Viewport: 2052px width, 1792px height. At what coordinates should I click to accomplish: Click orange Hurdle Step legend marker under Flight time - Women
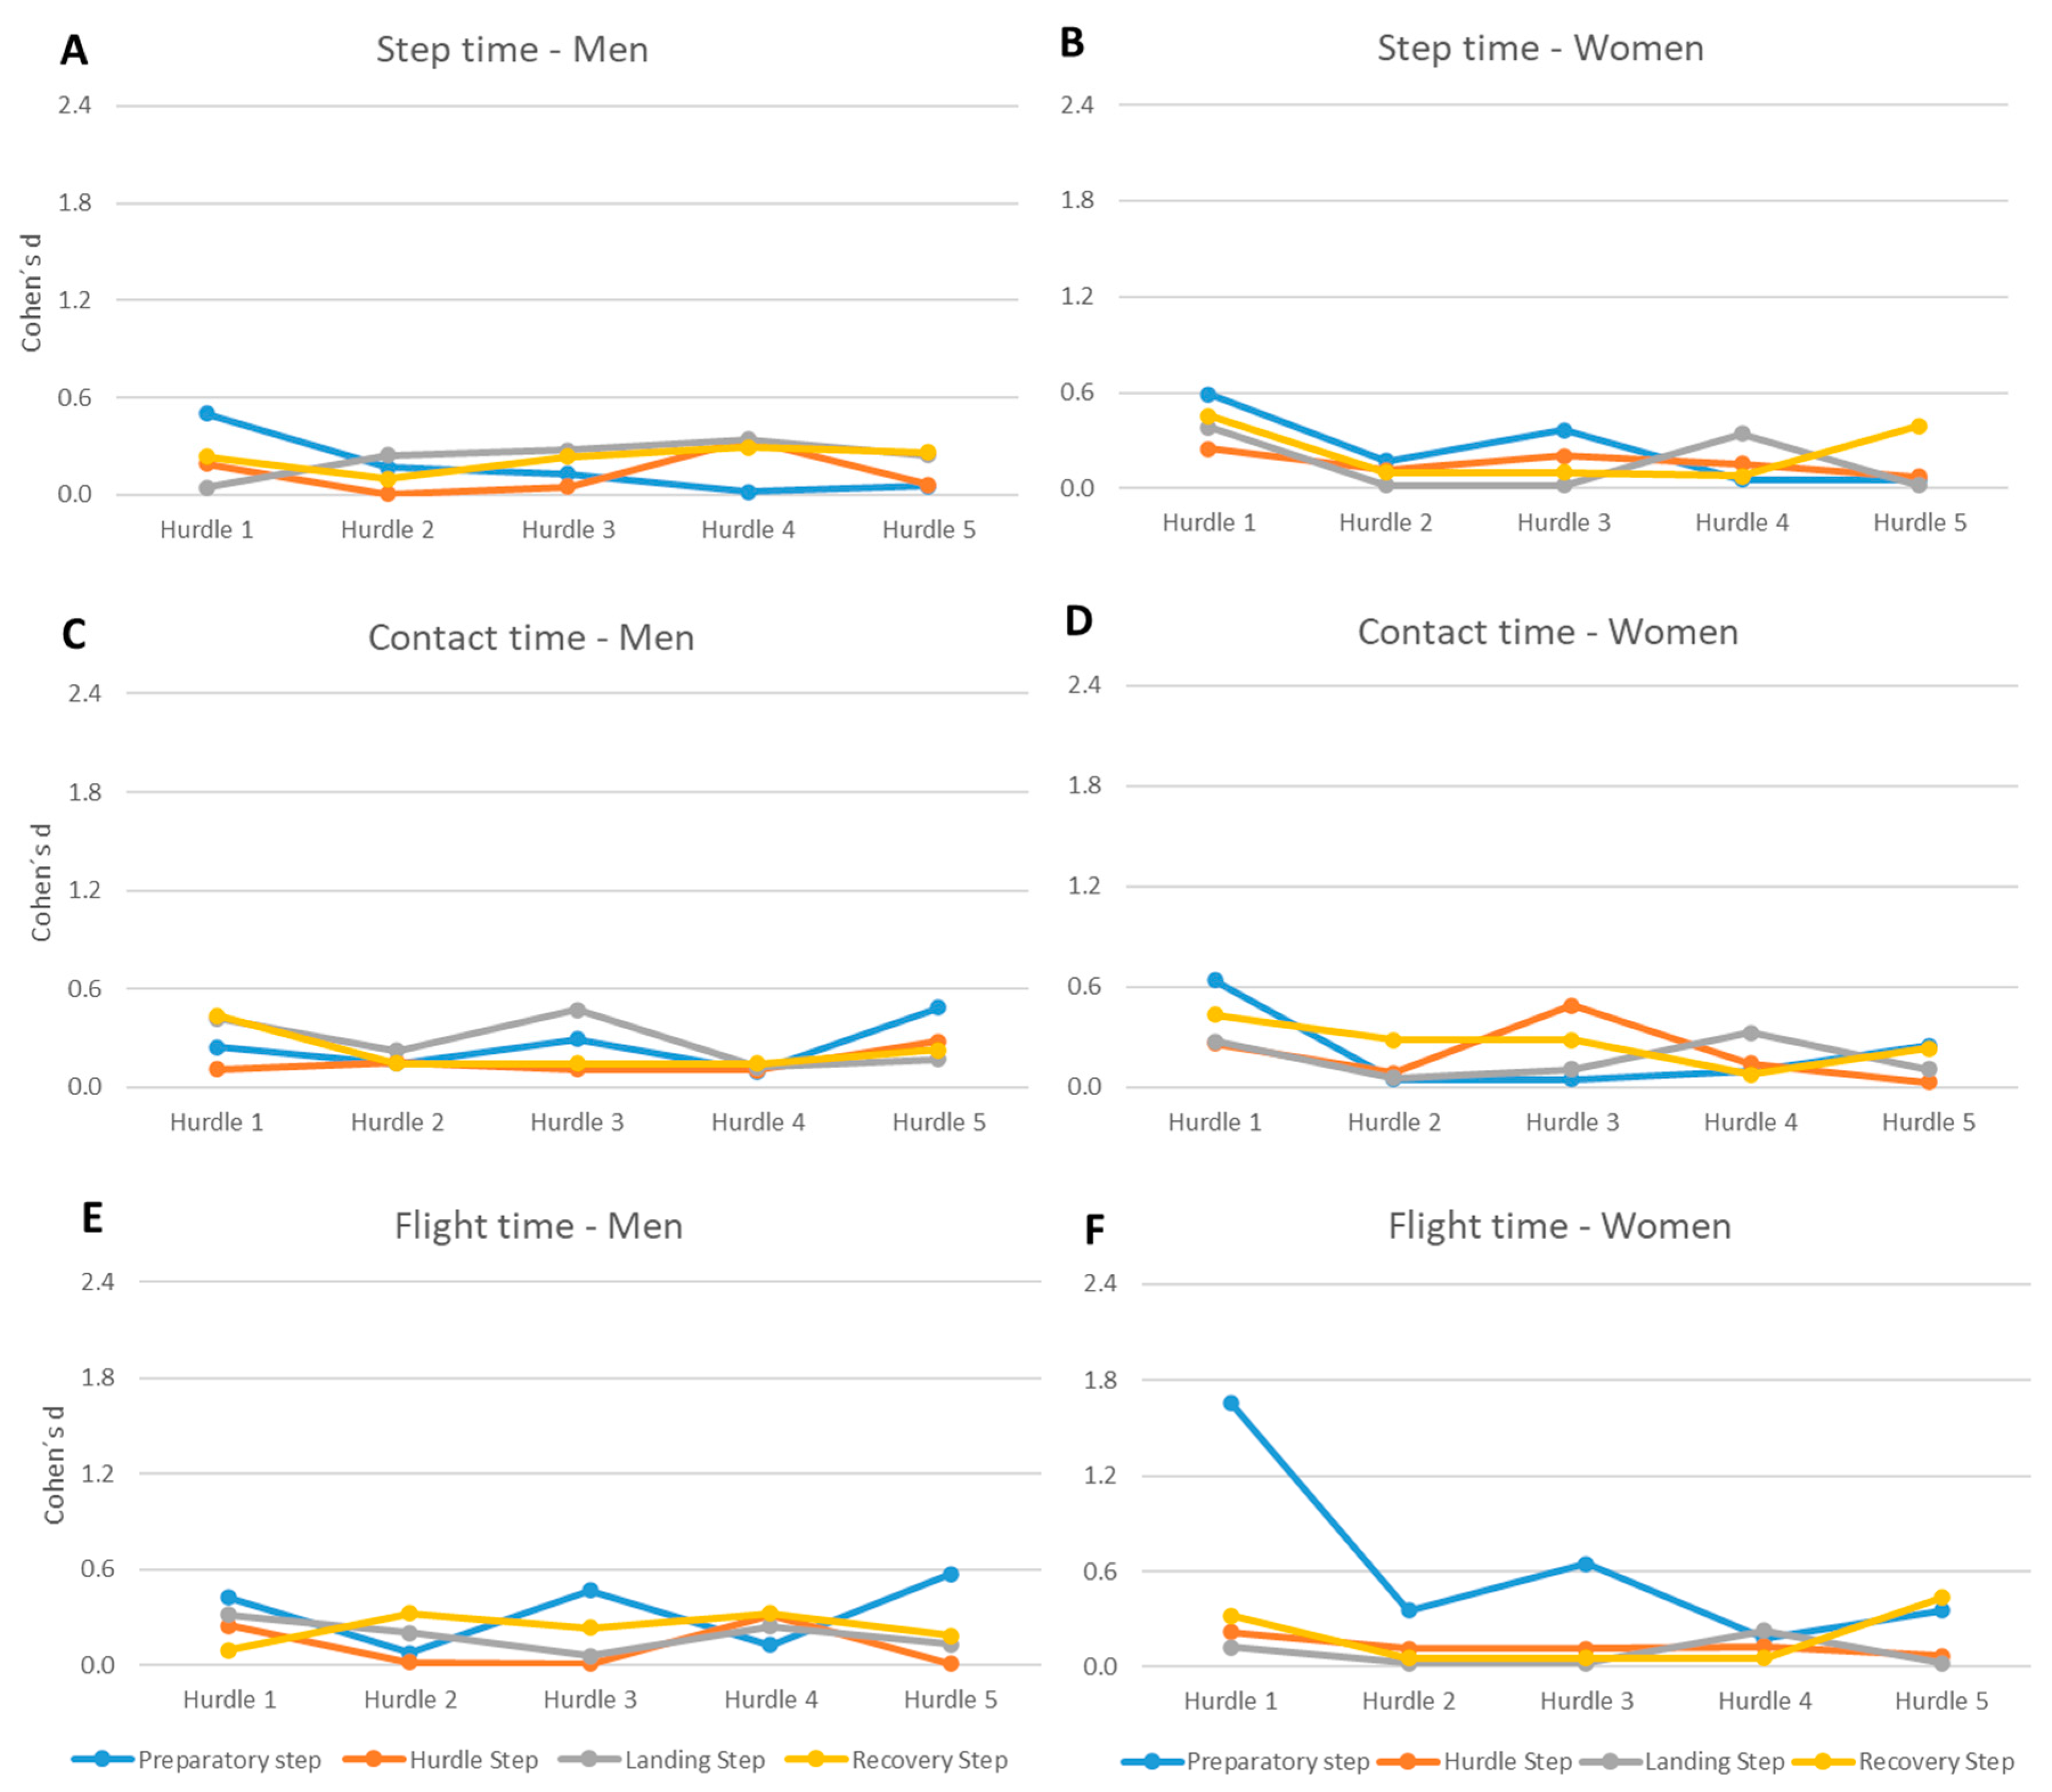1408,1761
